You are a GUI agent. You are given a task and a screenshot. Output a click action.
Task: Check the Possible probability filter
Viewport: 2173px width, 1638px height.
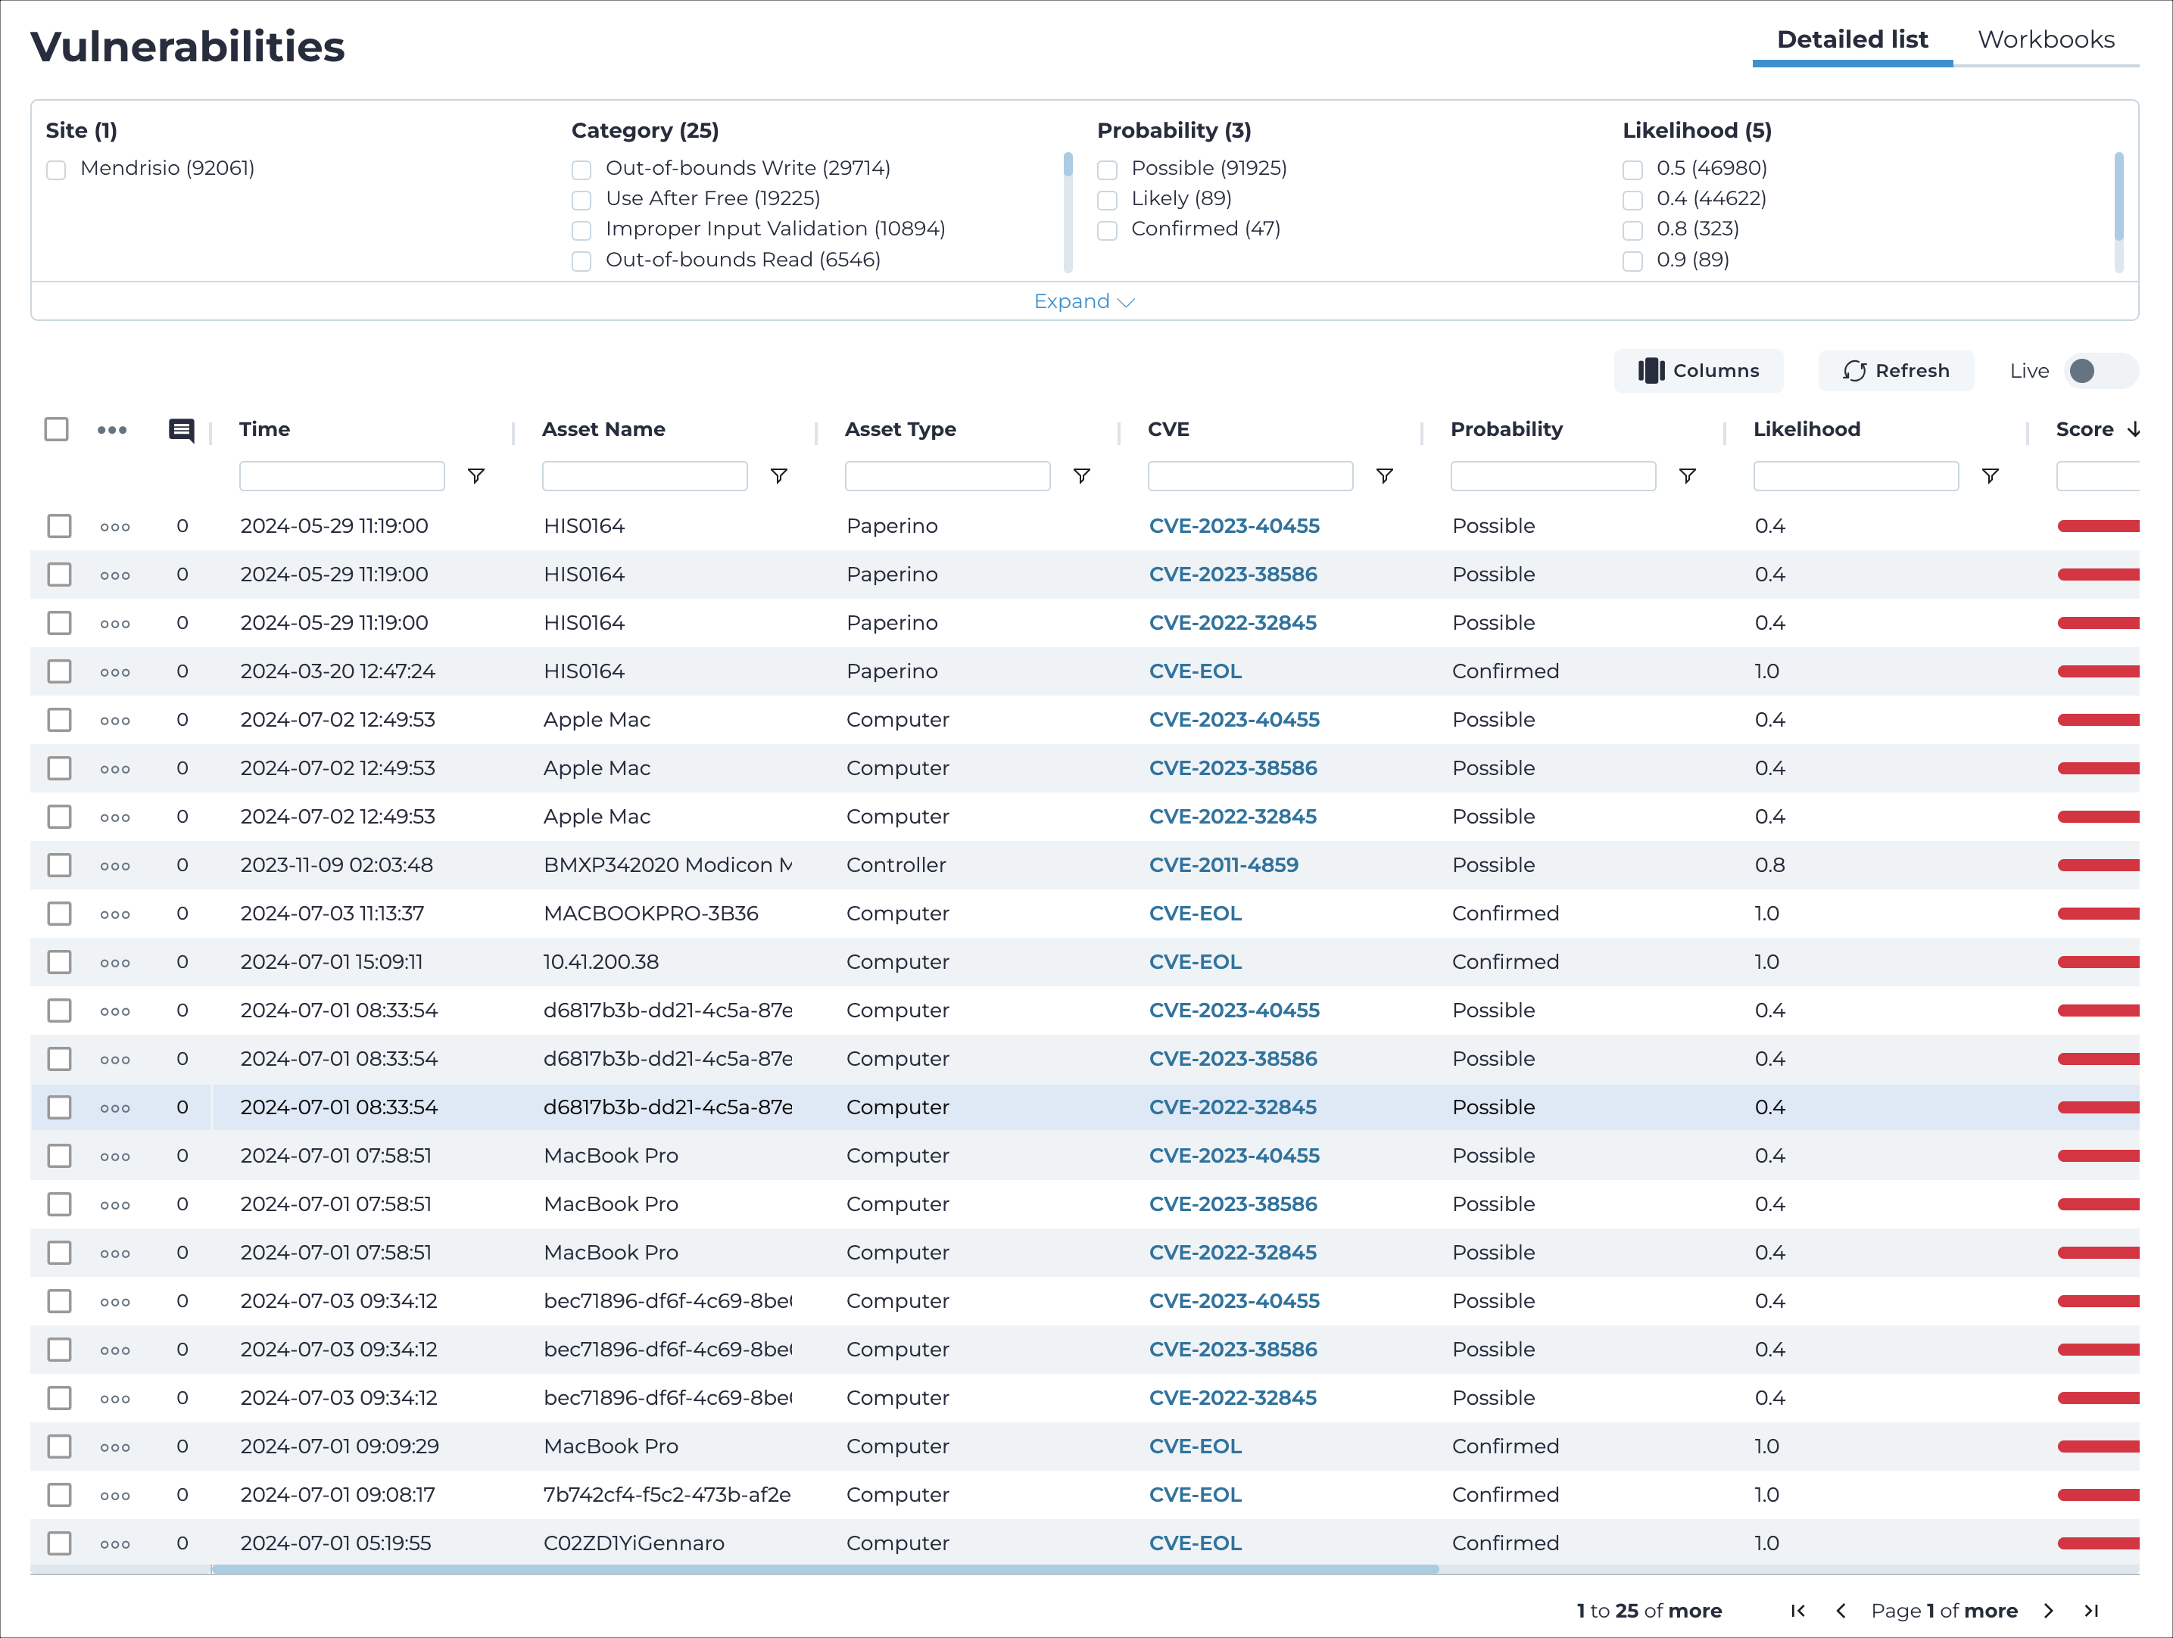click(1107, 170)
